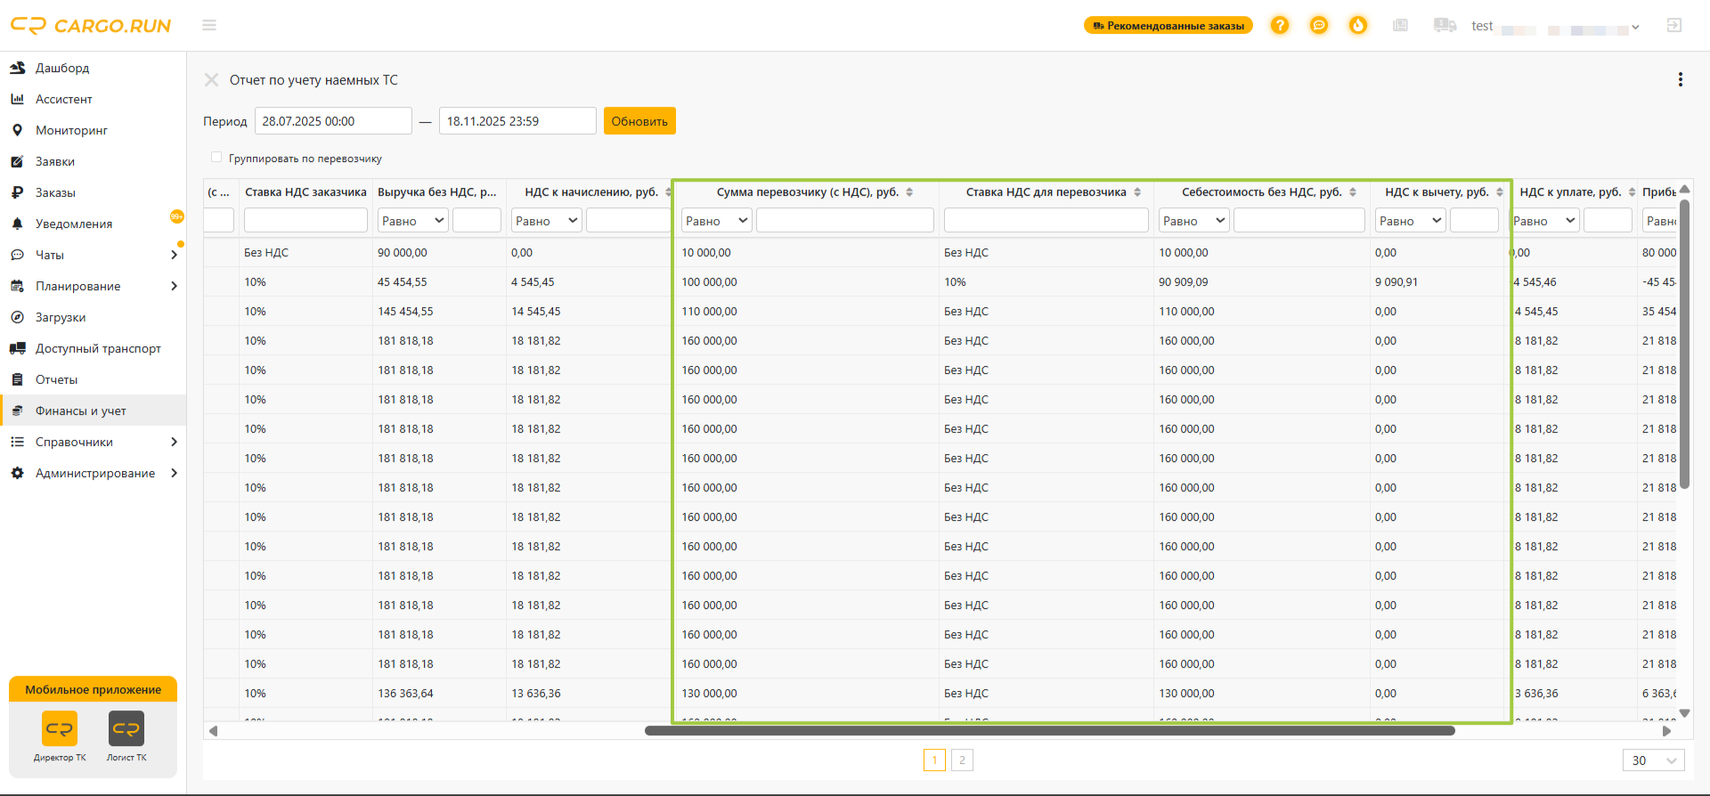Open Равно filter dropdown for НДС к вычету
Viewport: 1710px width, 796px height.
click(1410, 220)
